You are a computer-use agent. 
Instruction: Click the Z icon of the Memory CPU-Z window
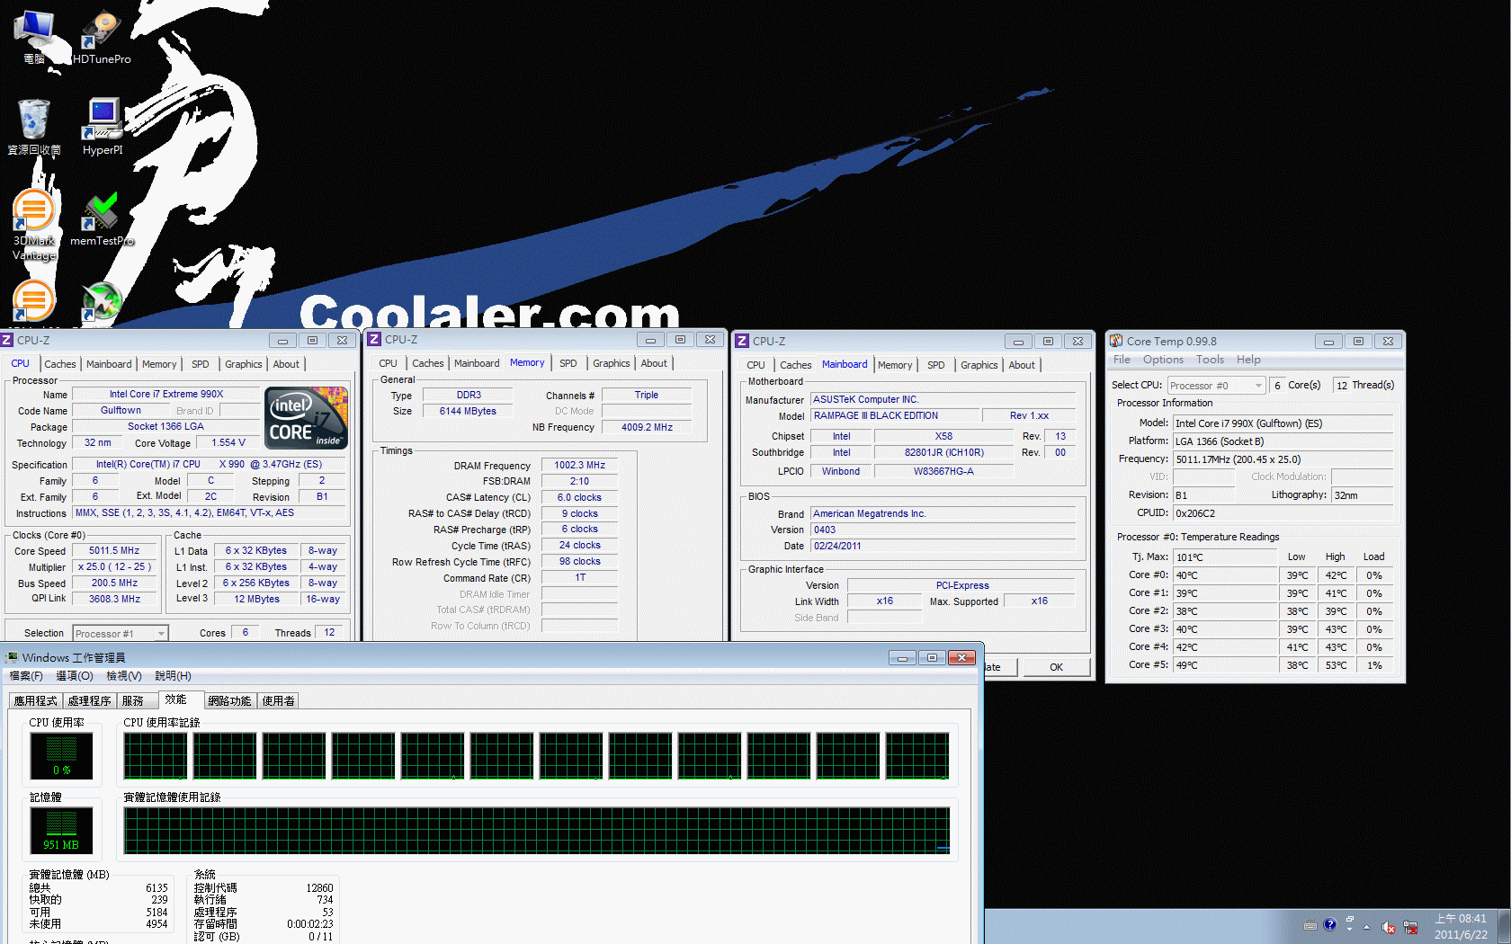coord(374,339)
